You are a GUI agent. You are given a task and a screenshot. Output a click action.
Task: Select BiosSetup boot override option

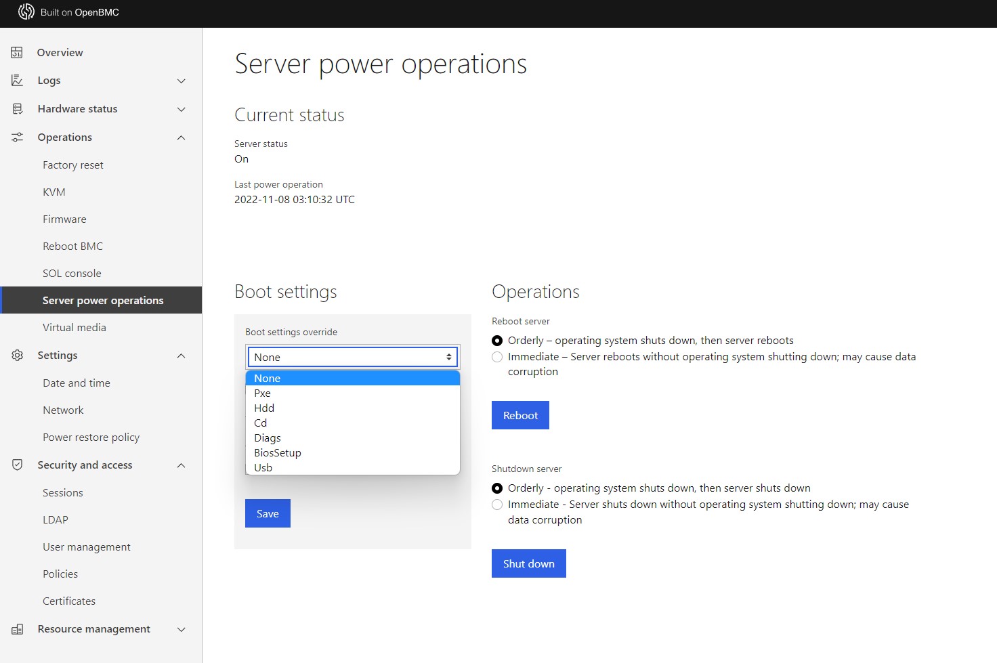point(278,453)
